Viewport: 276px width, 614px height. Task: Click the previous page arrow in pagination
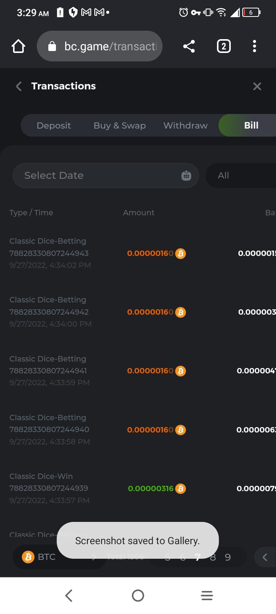pos(265,557)
